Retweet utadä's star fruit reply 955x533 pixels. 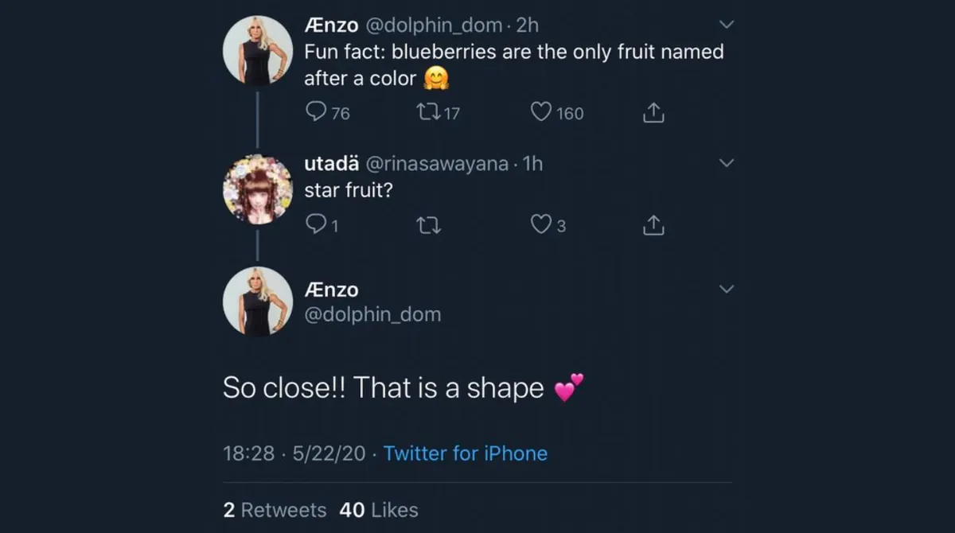click(428, 224)
